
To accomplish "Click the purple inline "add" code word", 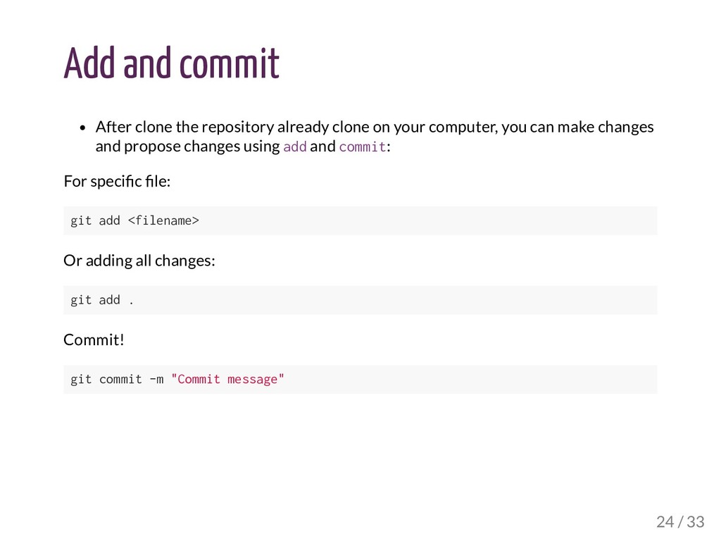I will click(294, 147).
